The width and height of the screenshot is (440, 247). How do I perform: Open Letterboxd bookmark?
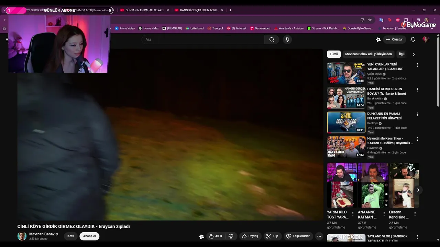coord(195,28)
